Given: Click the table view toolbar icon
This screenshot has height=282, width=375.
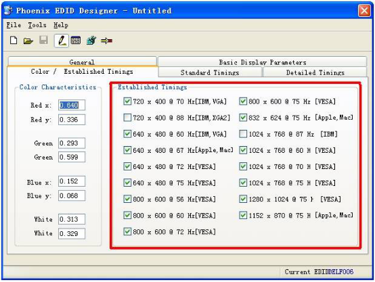Looking at the screenshot, I should point(76,41).
